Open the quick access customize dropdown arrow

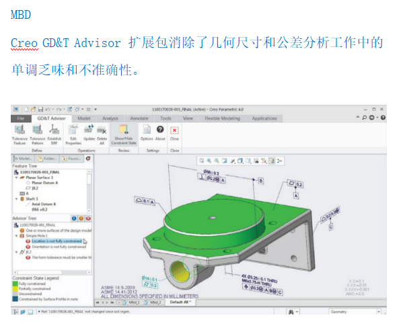(96, 110)
